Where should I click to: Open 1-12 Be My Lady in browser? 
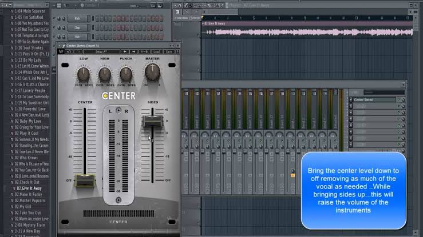28,60
